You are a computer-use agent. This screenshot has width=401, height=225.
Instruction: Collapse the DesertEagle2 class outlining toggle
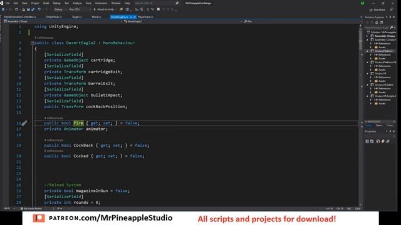click(32, 43)
